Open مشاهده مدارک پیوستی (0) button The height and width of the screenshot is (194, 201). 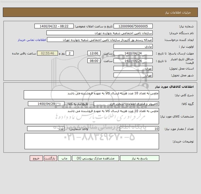96,158
